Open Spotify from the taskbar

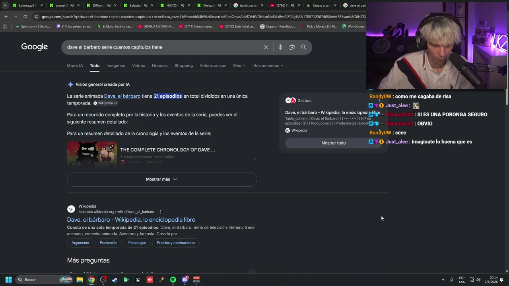coord(173,280)
